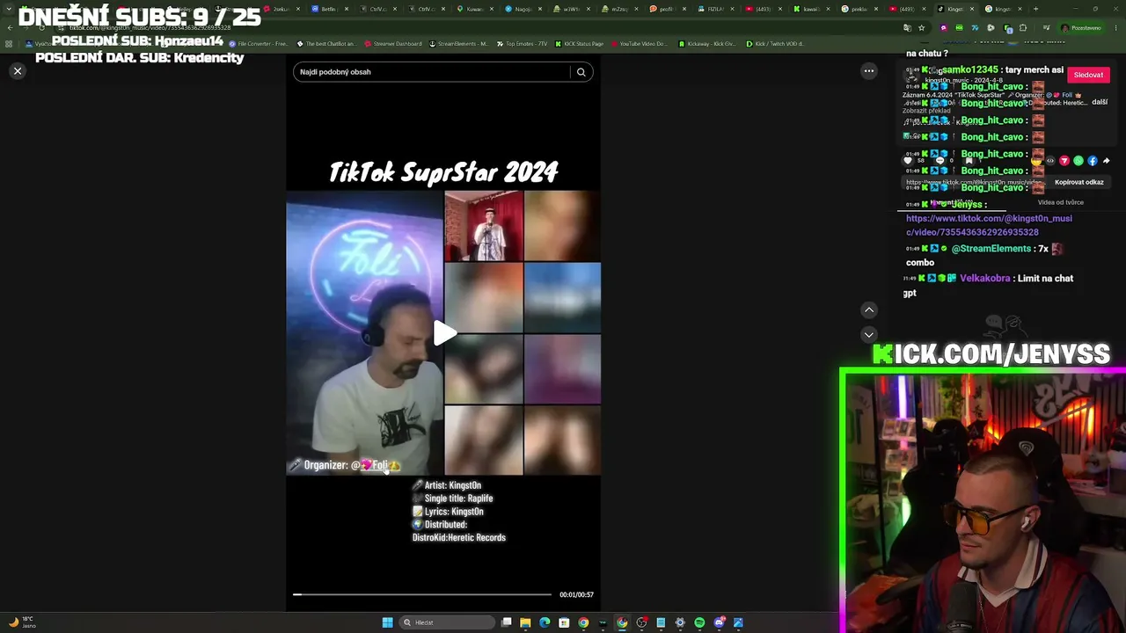Open the weather widget on the taskbar
The width and height of the screenshot is (1126, 633).
pyautogui.click(x=21, y=622)
